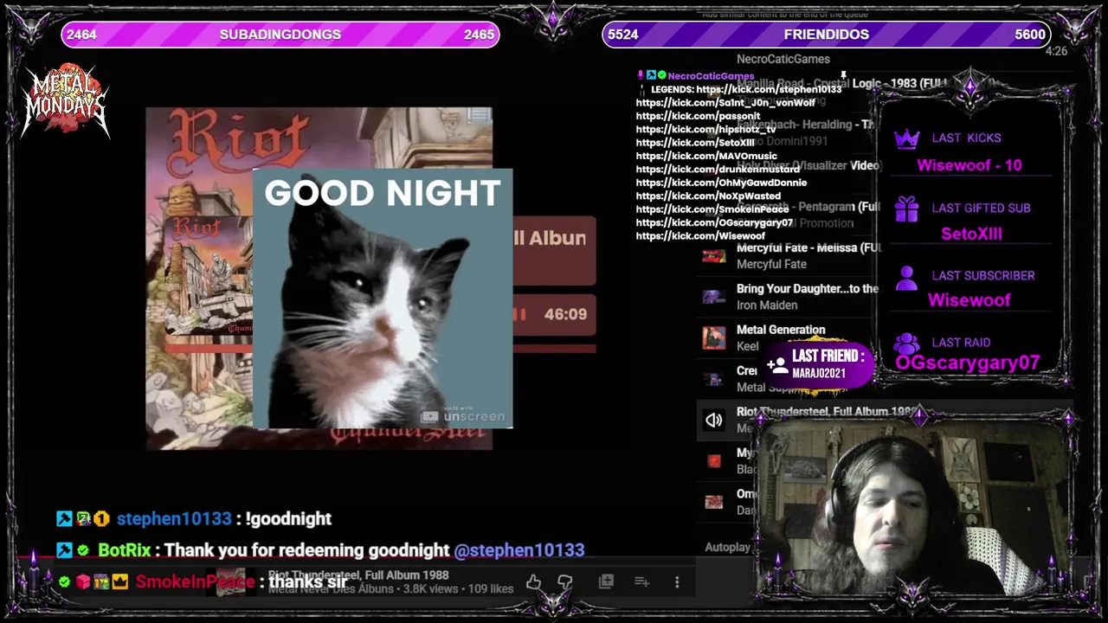Screen dimensions: 1108x623
Task: Click the Last Gifted Sub gift icon
Action: 906,209
